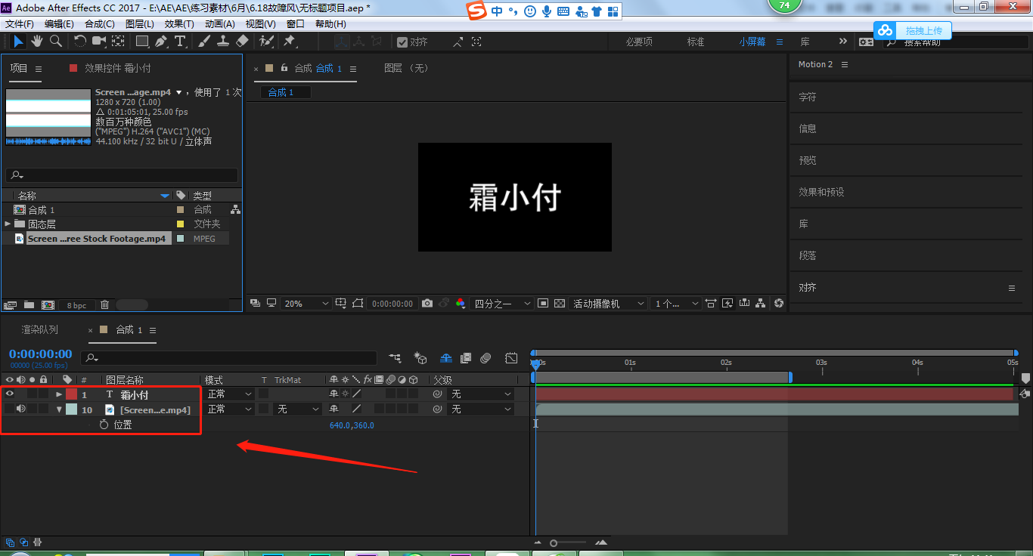Toggle the composition lock icon in viewer tab
This screenshot has width=1033, height=556.
pos(284,68)
